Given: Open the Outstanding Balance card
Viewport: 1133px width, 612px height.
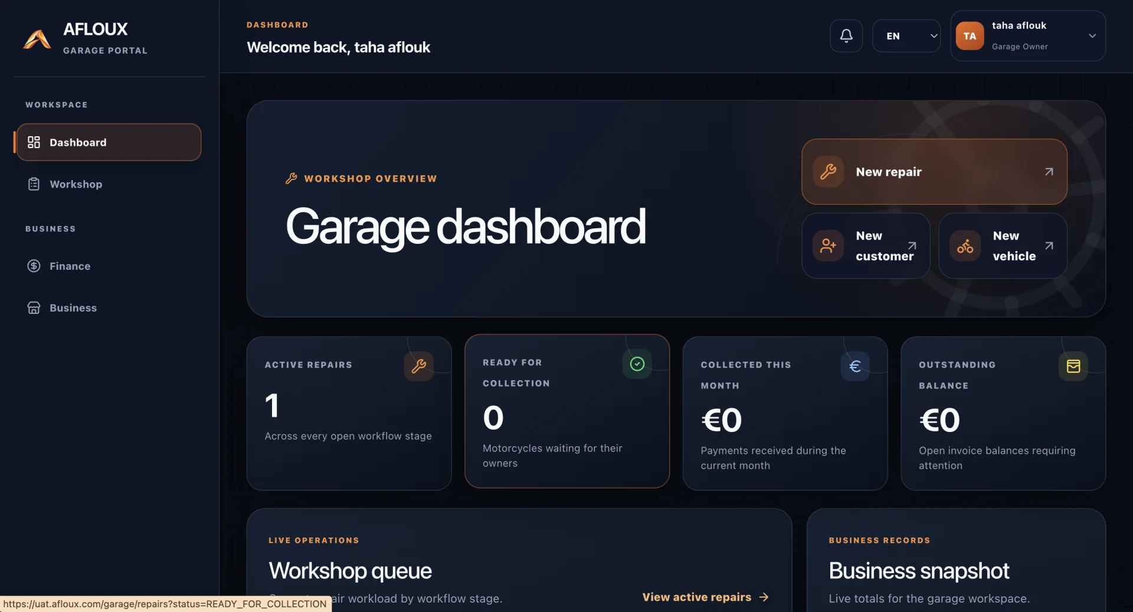Looking at the screenshot, I should click(x=1003, y=413).
